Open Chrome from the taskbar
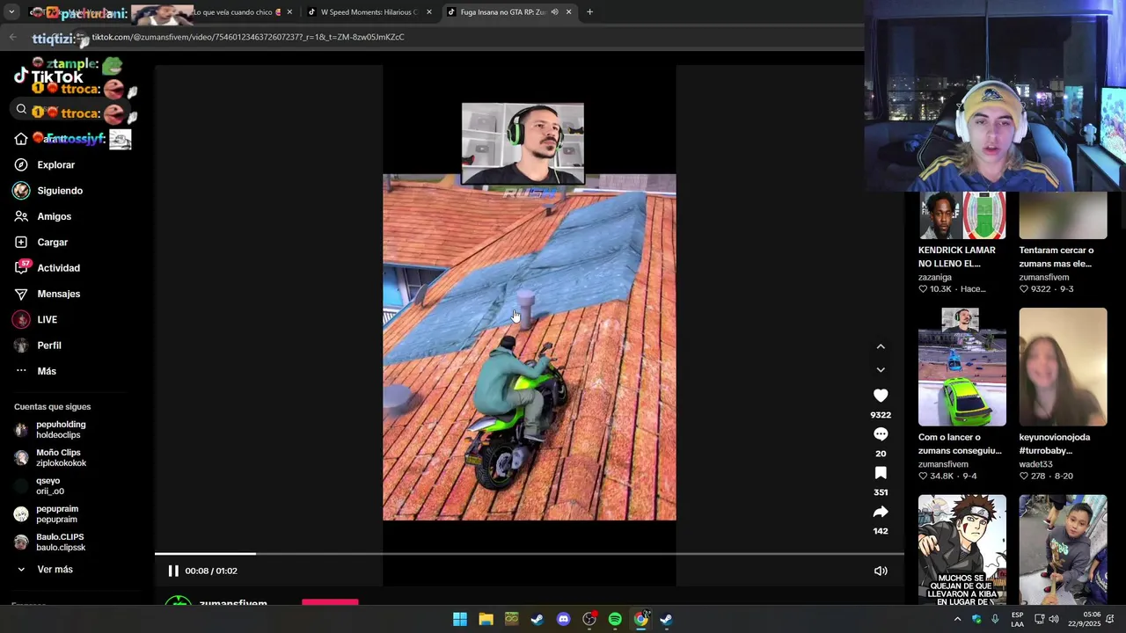The height and width of the screenshot is (633, 1126). click(640, 619)
